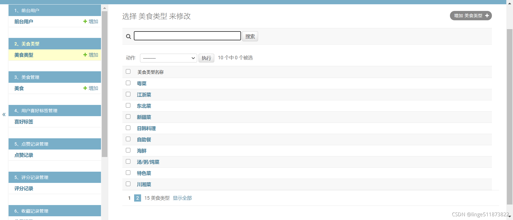Check the box for 自助餐

point(128,139)
